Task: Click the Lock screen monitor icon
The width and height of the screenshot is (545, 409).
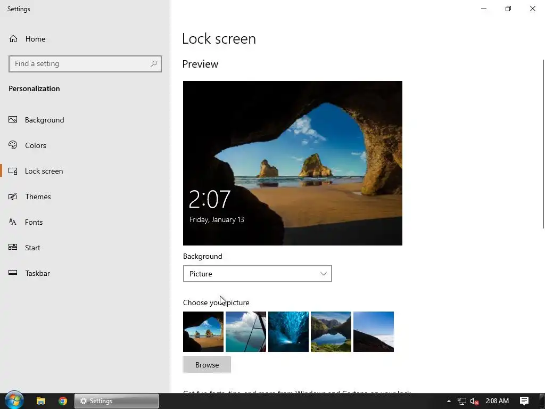Action: pos(13,171)
